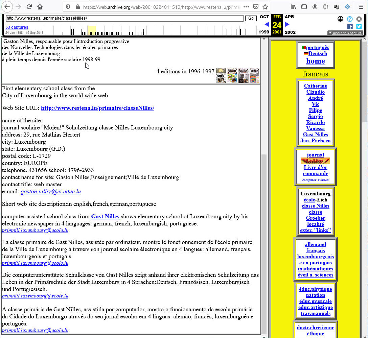Viewport: 368px width, 338px height.
Task: Expand About this capture panel
Action: pos(345,33)
